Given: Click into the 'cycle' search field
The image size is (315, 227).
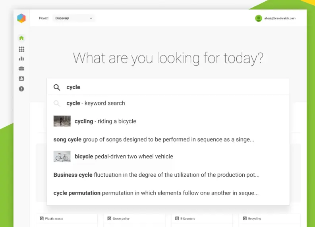Looking at the screenshot, I should point(175,87).
